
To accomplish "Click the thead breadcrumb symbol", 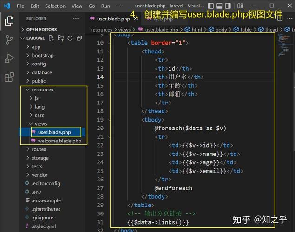I will coord(268,30).
